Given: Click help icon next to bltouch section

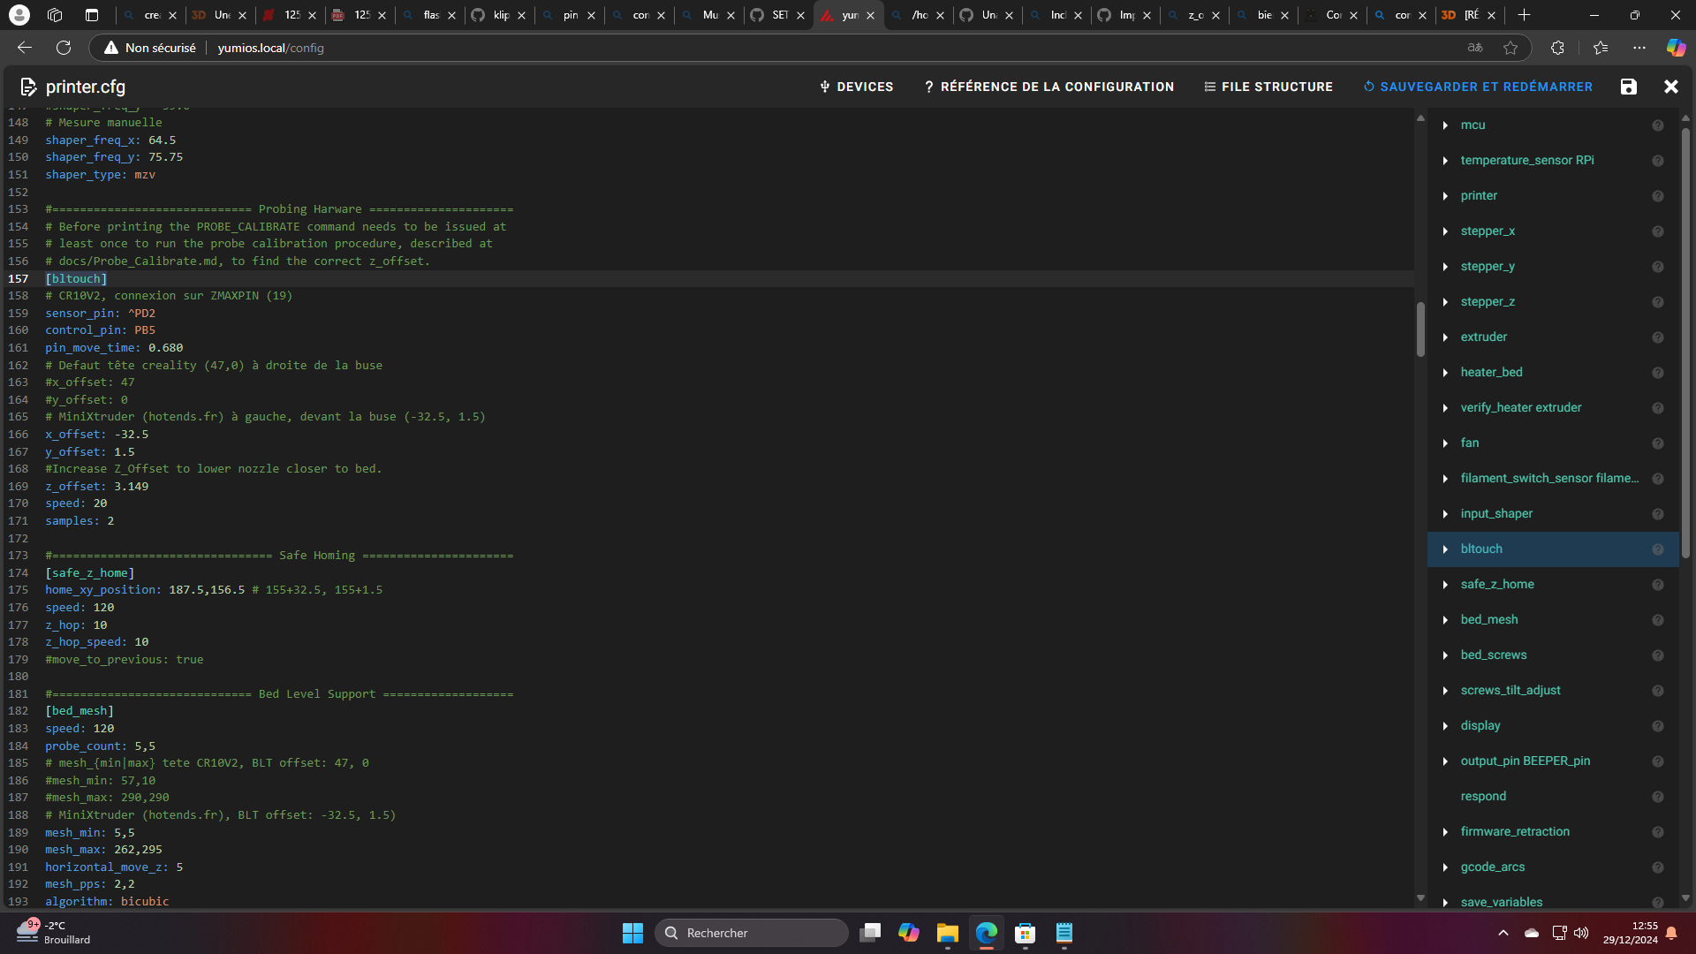Looking at the screenshot, I should click(1657, 549).
